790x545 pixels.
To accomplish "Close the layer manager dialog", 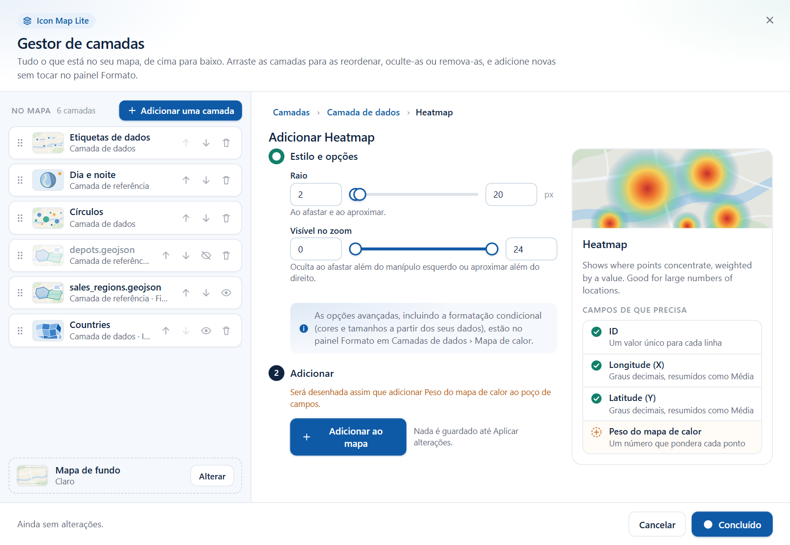I will (x=770, y=20).
